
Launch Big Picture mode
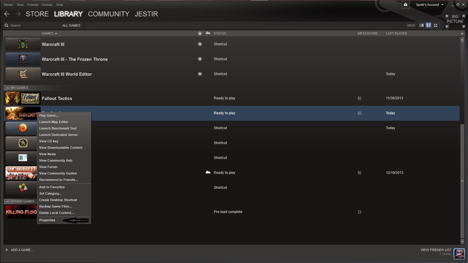point(455,21)
